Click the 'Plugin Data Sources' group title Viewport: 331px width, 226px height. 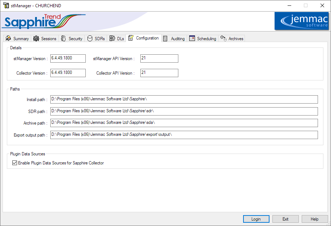(x=27, y=154)
